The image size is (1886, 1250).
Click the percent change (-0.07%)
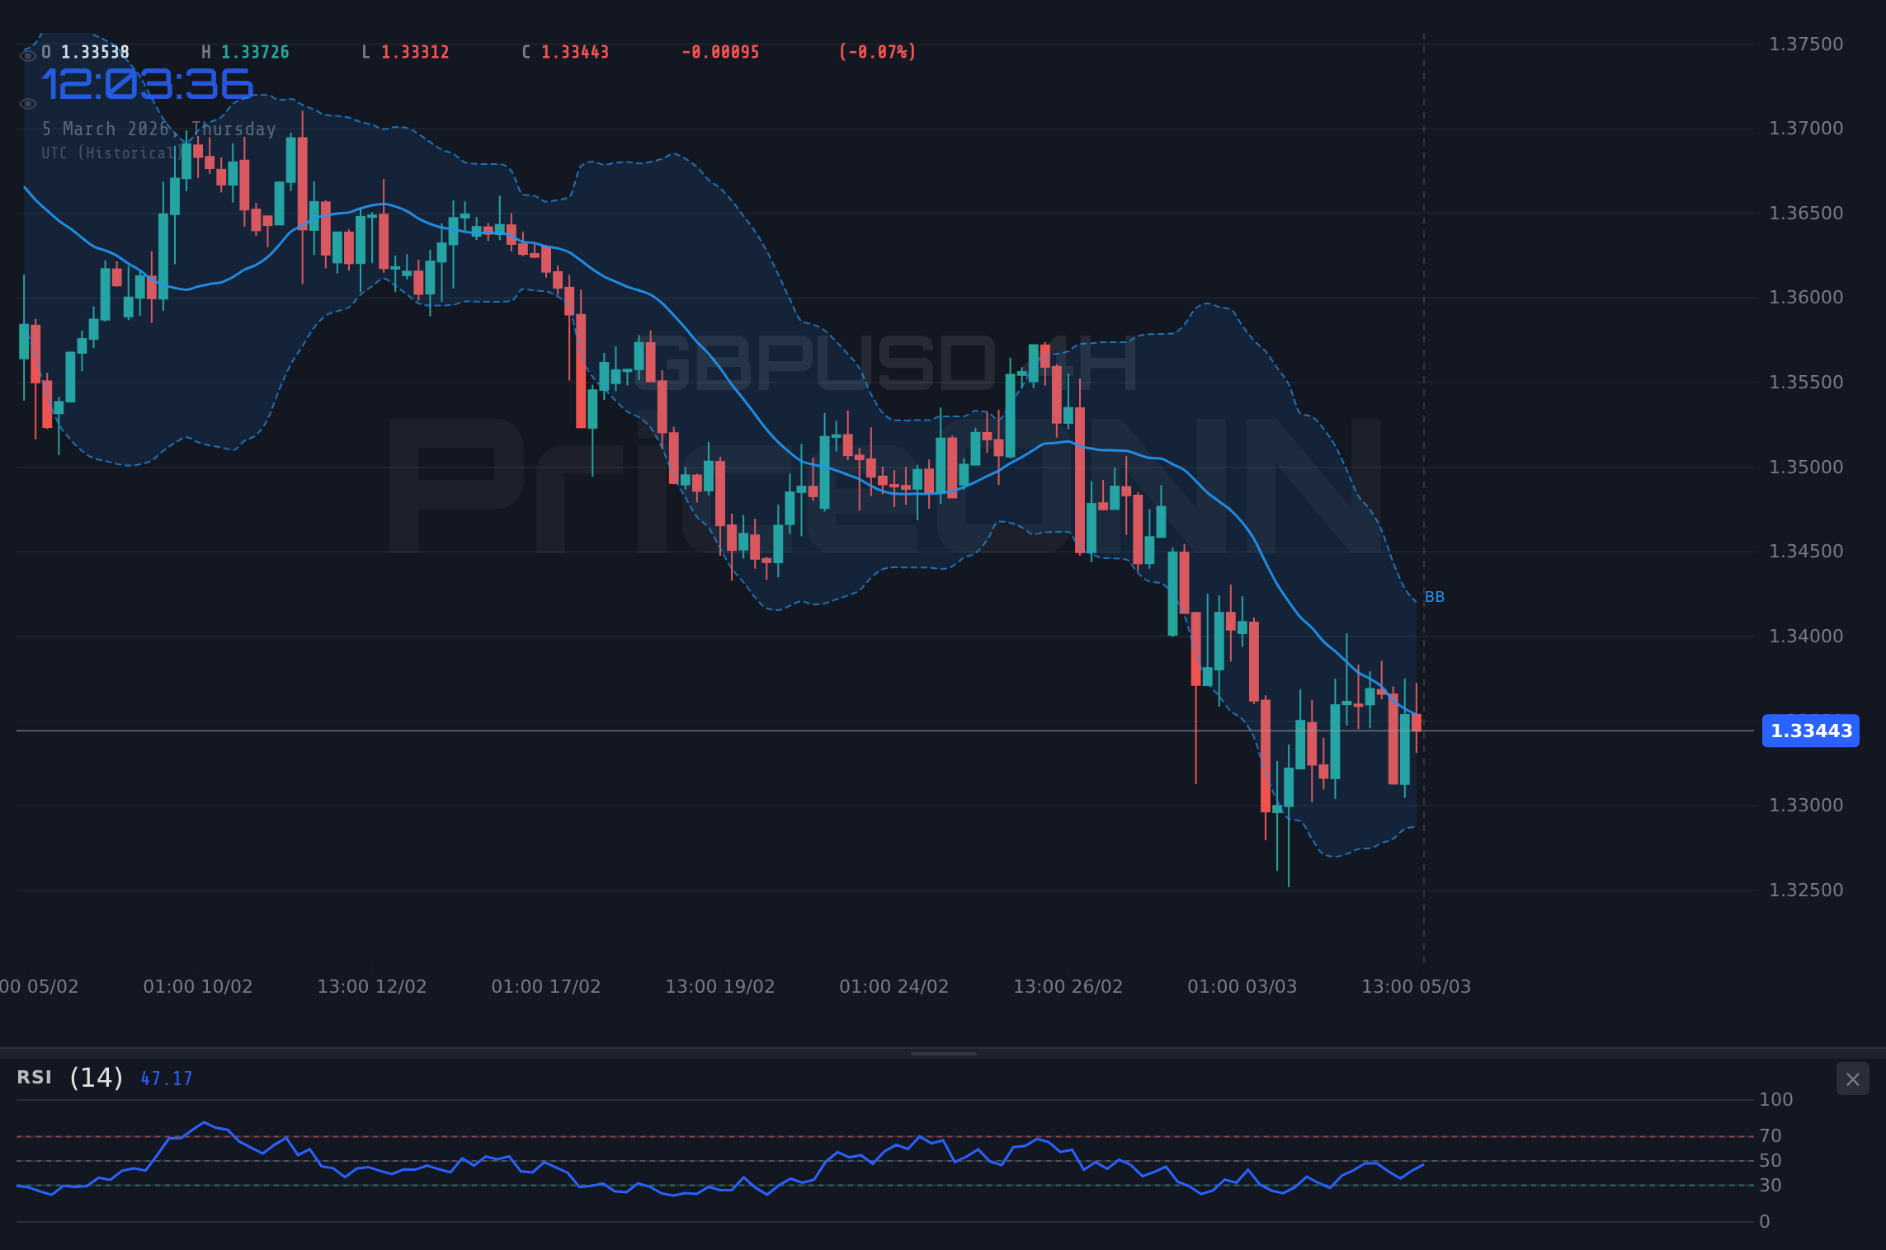[878, 52]
